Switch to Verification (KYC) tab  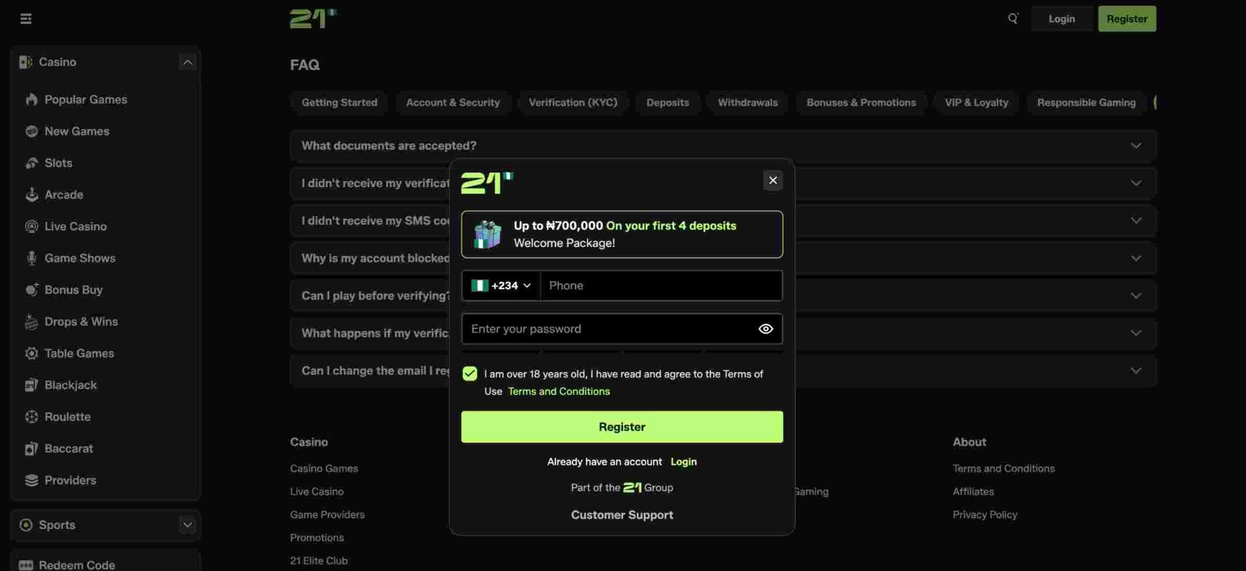click(573, 103)
